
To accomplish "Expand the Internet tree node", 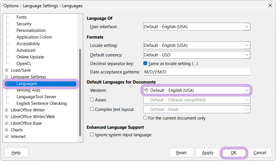I will [6, 137].
